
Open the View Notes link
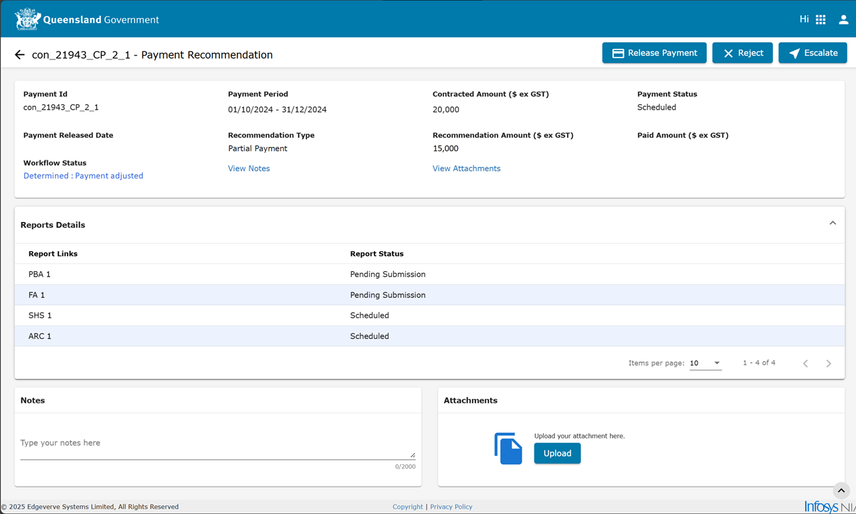point(249,168)
